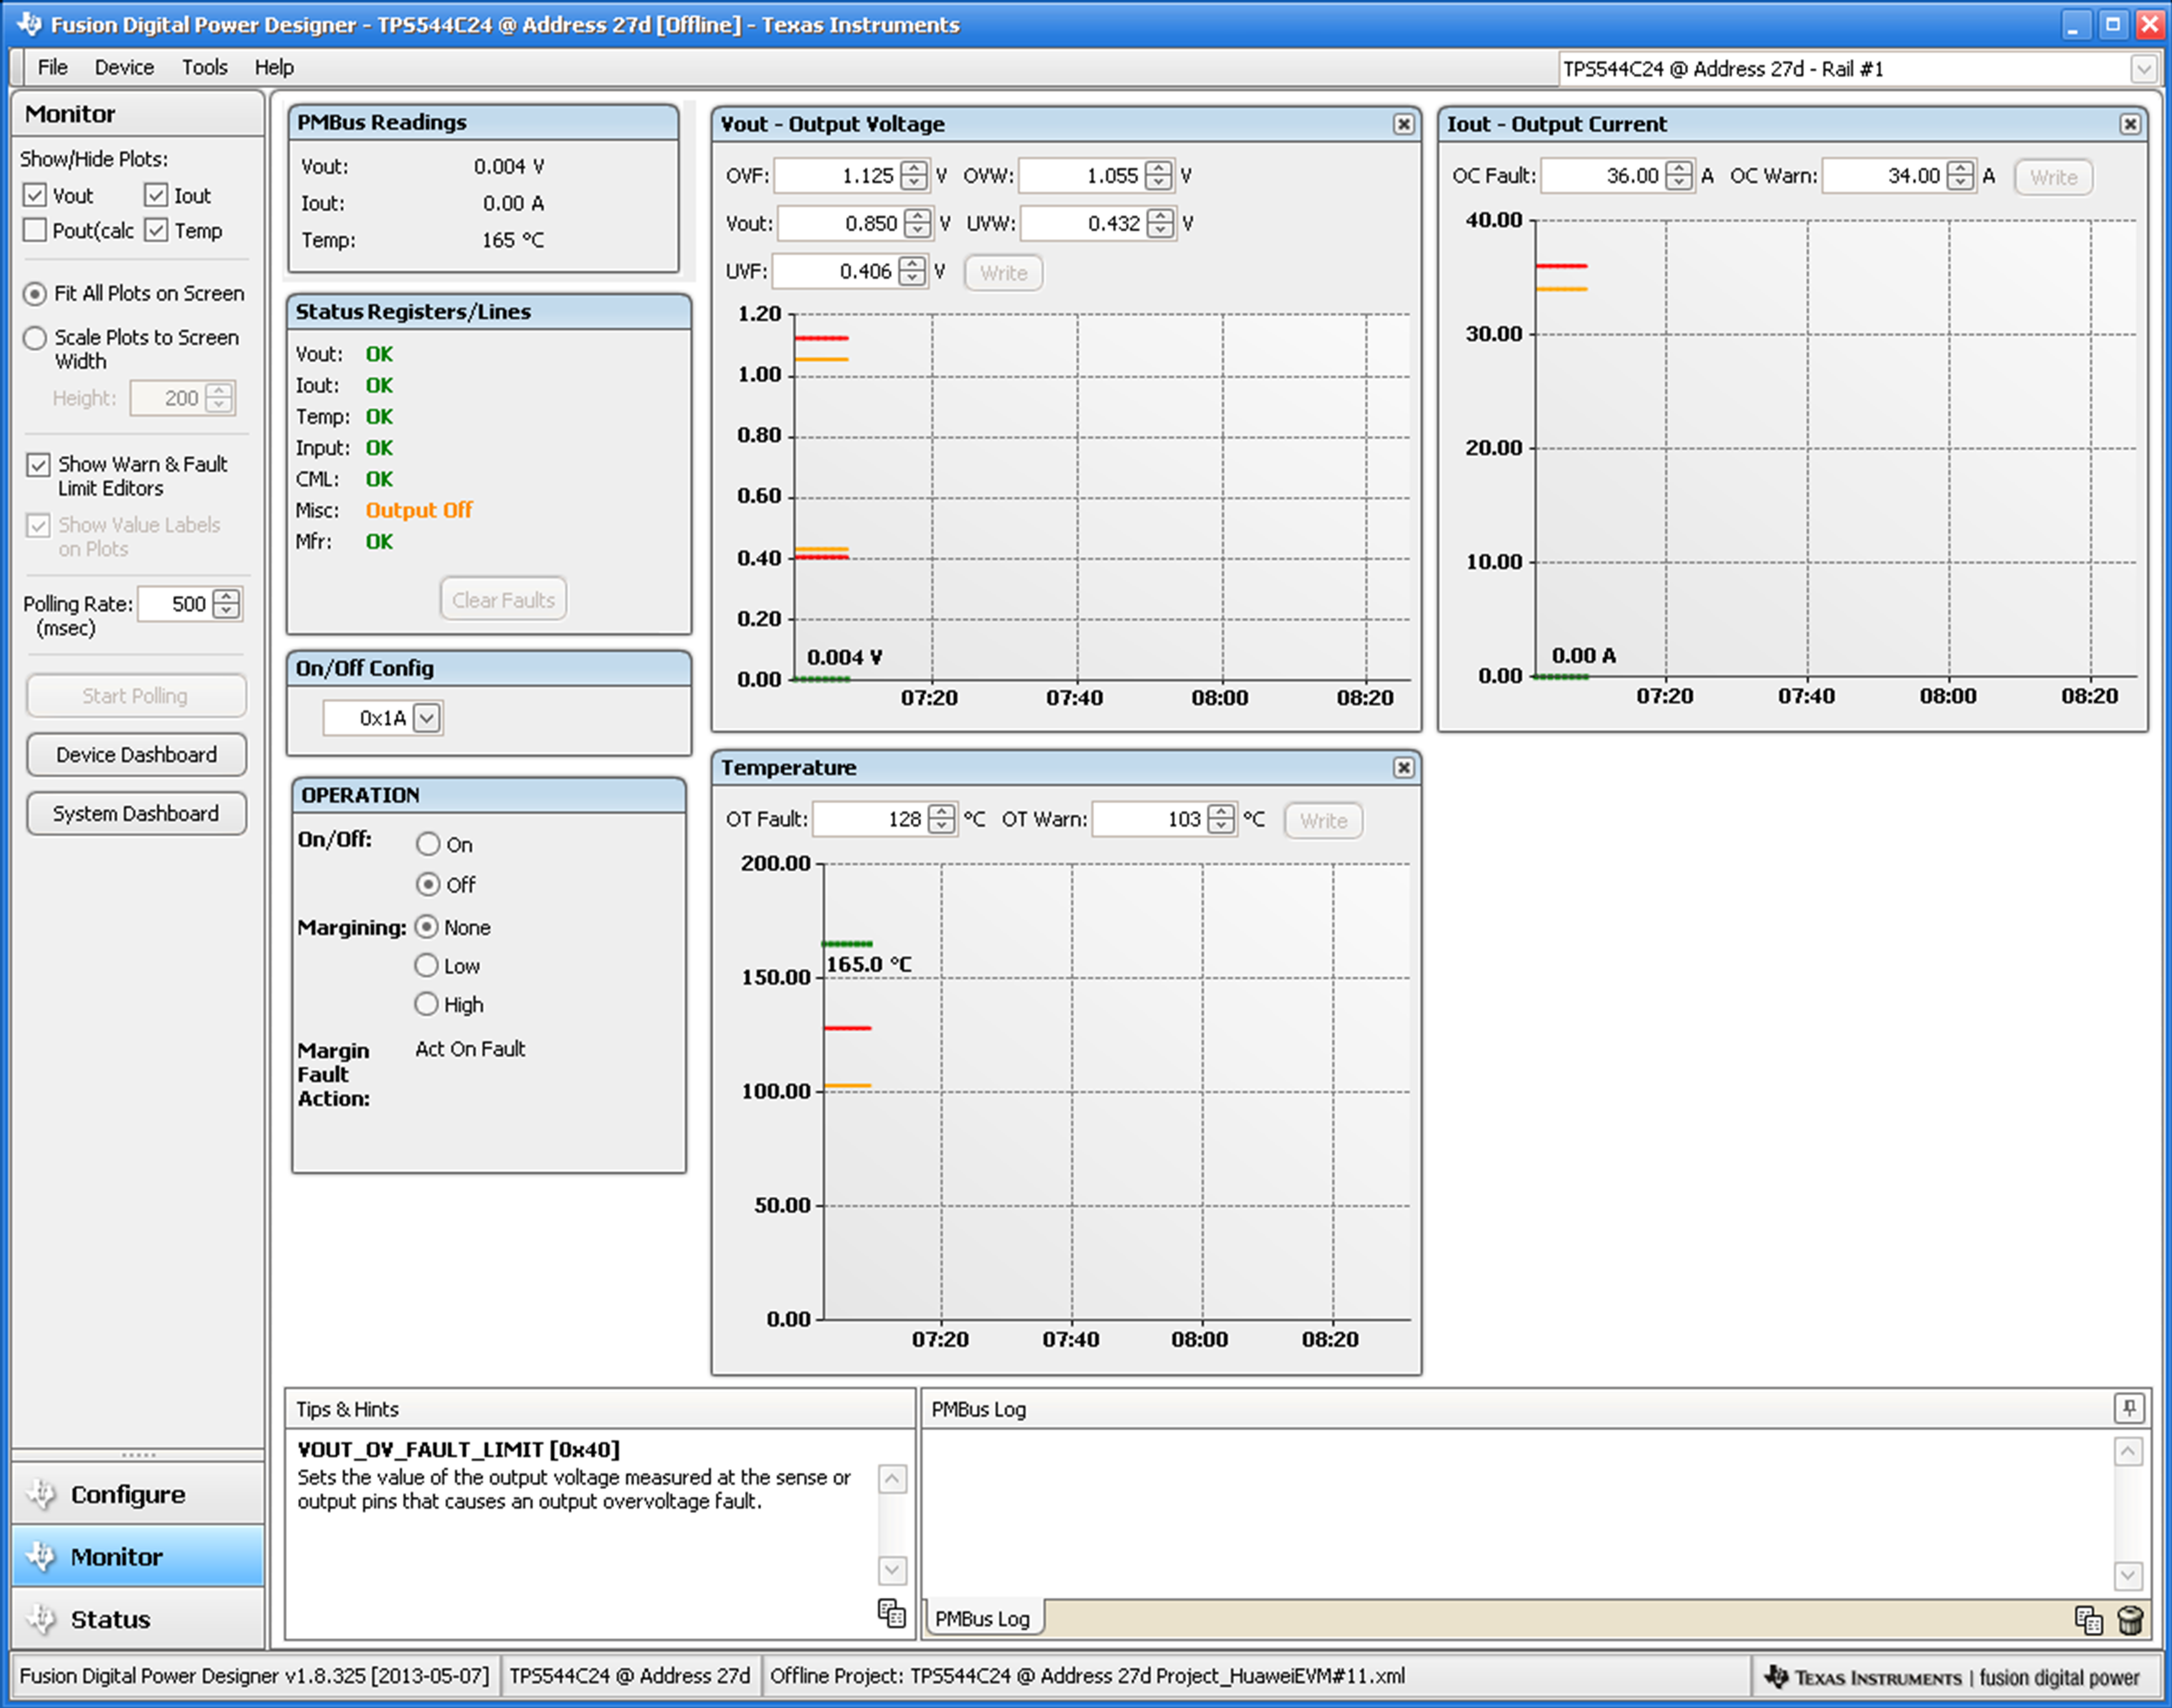The width and height of the screenshot is (2172, 1708).
Task: Click the Start Polling button
Action: click(136, 696)
